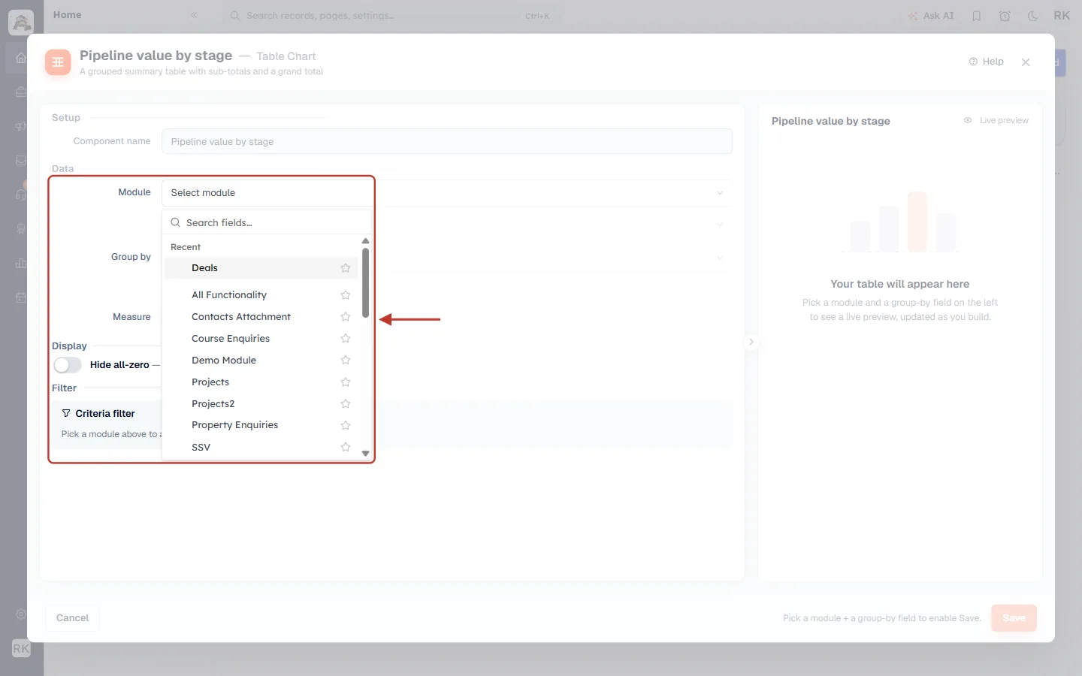Focus the global search records bar
This screenshot has height=676, width=1082.
pos(391,16)
